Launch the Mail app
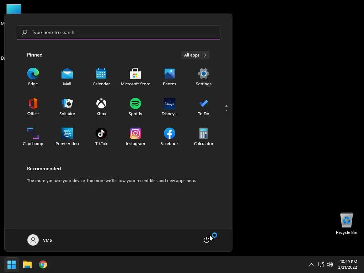This screenshot has height=273, width=364. (67, 77)
